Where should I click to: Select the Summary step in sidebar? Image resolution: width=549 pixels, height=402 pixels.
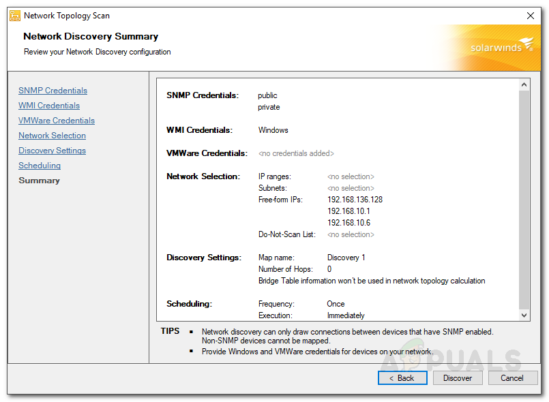(x=40, y=181)
